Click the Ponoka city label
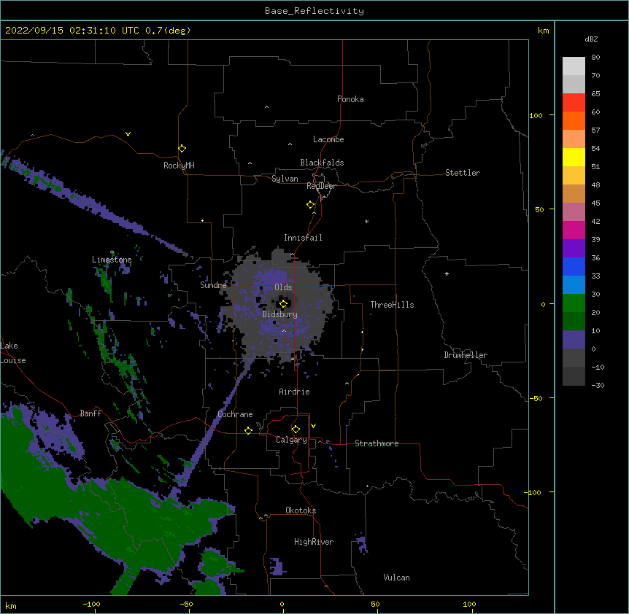The height and width of the screenshot is (614, 629). 350,99
